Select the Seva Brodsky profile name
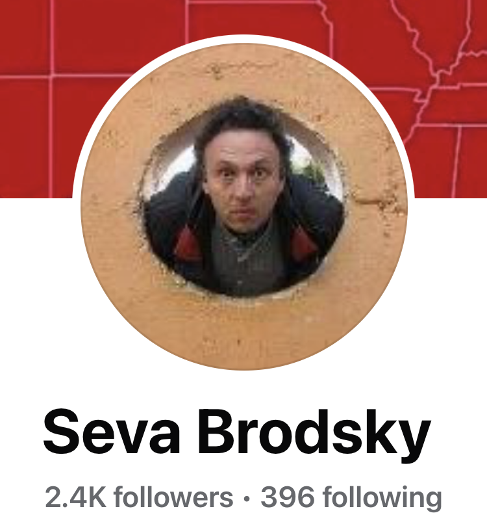 (237, 436)
